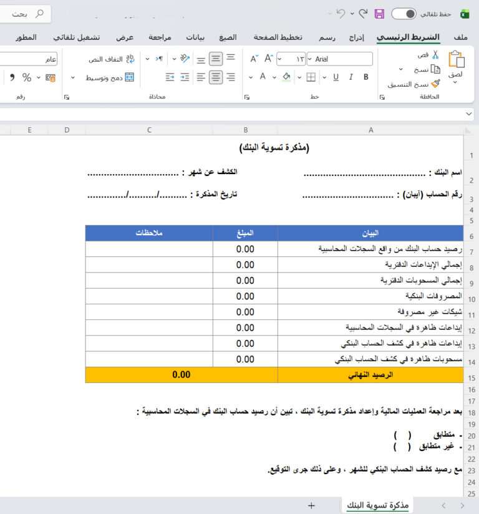Click the percent style icon

27,78
